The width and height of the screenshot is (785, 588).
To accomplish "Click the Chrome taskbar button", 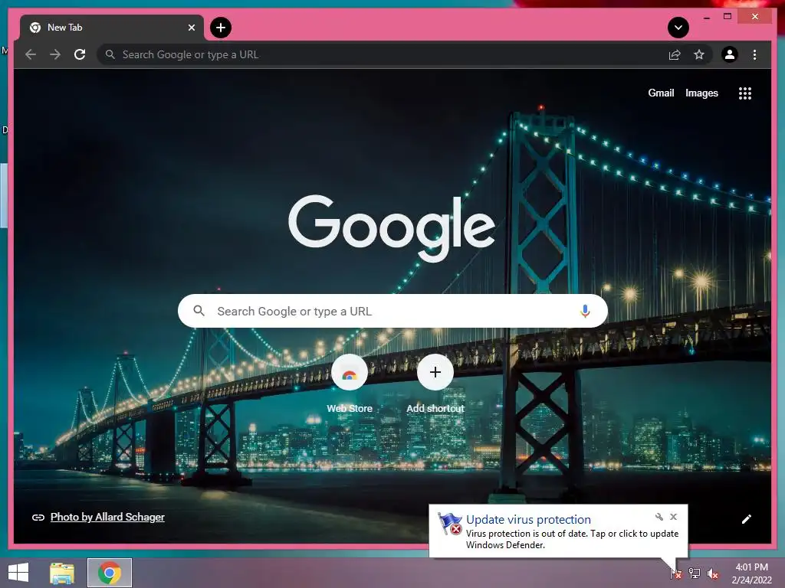I will pos(110,573).
